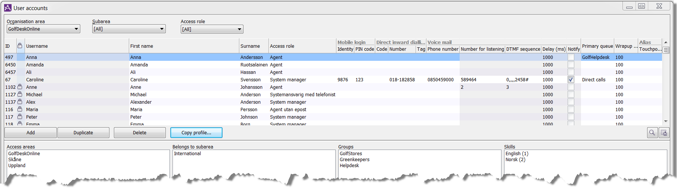Tick the Notify checkbox for Amanda
Viewport: 677px width, 188px height.
click(571, 65)
